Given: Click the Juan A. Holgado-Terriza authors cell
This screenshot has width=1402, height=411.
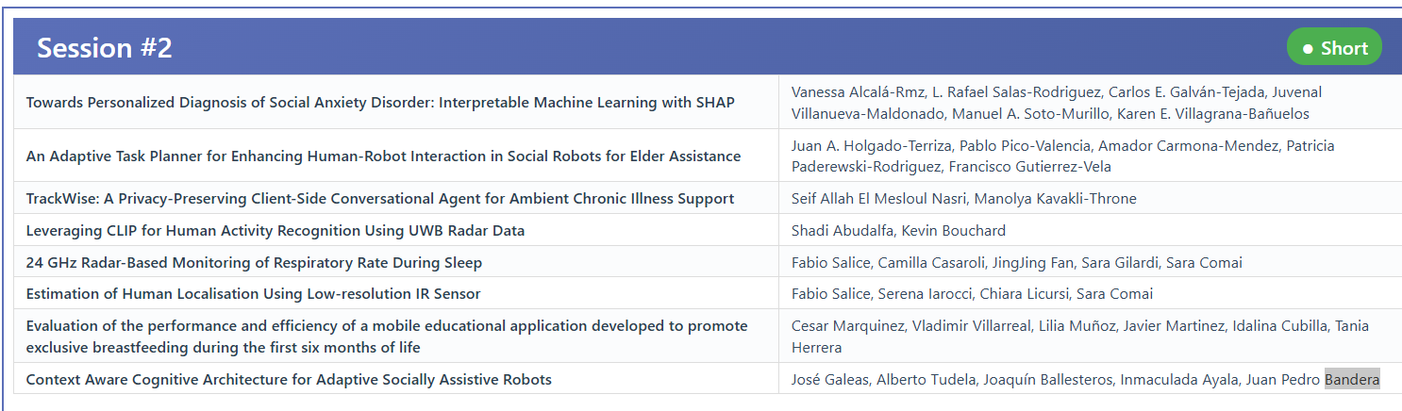Looking at the screenshot, I should coord(1062,156).
